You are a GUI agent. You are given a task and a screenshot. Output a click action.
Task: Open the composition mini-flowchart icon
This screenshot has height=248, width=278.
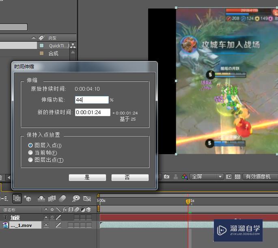pos(4,199)
